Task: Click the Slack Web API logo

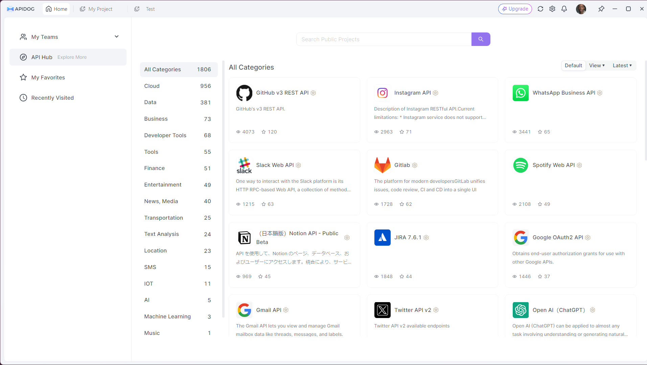Action: tap(244, 165)
